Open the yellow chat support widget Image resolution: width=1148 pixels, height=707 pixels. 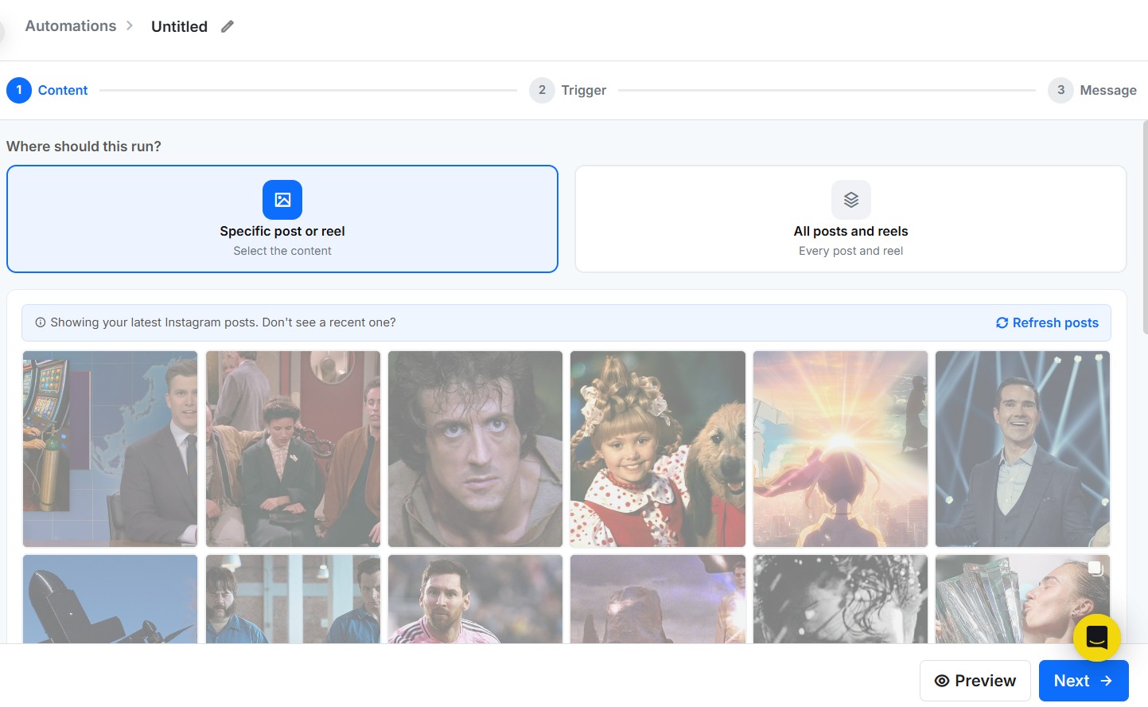pyautogui.click(x=1096, y=637)
